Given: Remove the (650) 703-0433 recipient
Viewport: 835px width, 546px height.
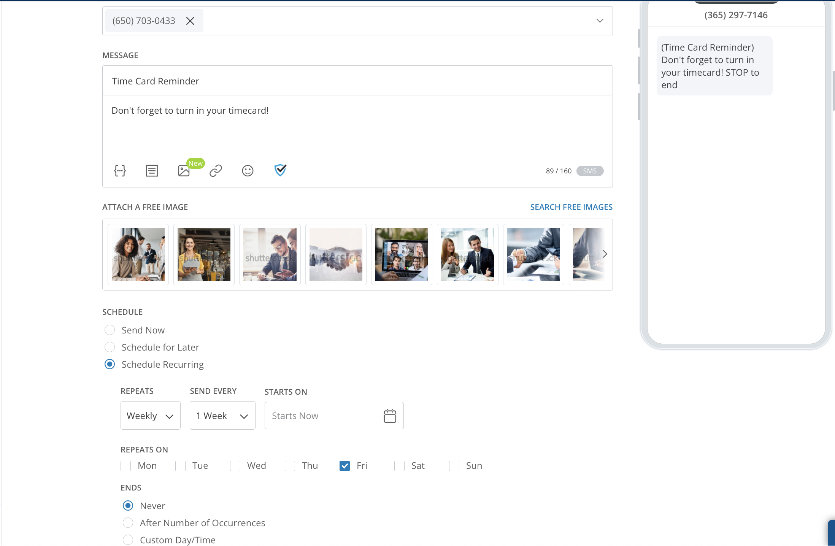Looking at the screenshot, I should tap(190, 21).
